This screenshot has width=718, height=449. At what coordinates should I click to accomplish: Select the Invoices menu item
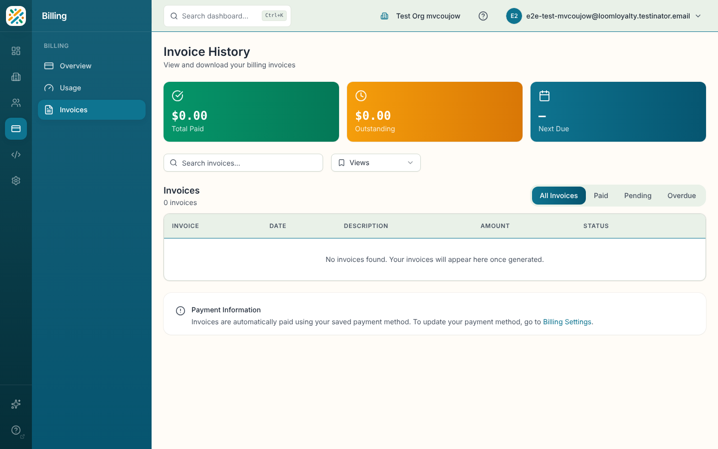(x=92, y=110)
